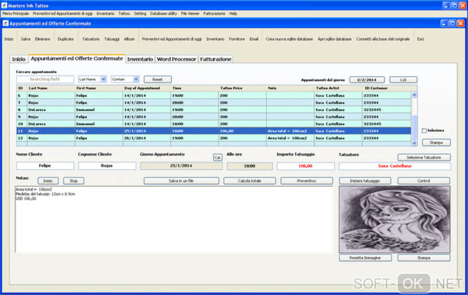Click the Reset button
This screenshot has width=468, height=295.
point(157,79)
